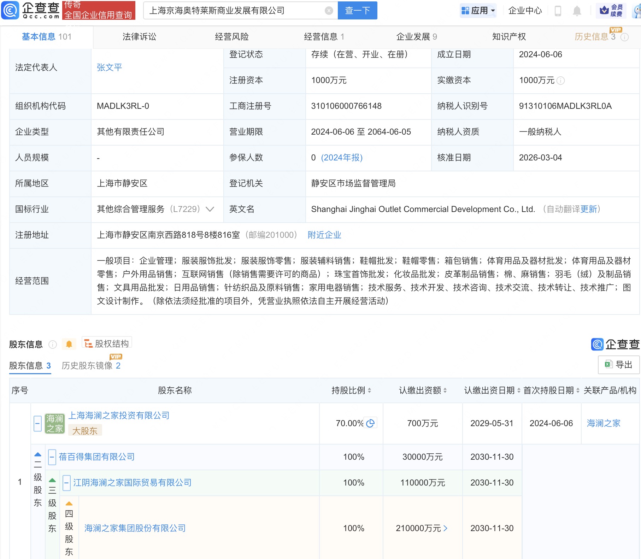
Task: Collapse the 上海海澜之家投资有限公司 shareholder tree
Action: point(37,423)
